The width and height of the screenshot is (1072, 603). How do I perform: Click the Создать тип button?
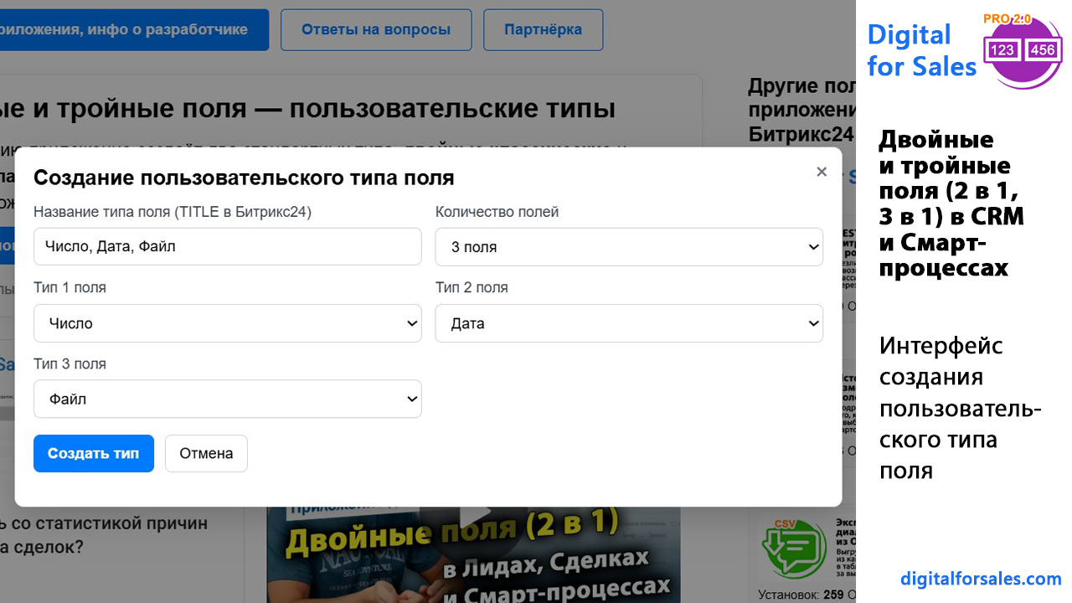click(94, 453)
